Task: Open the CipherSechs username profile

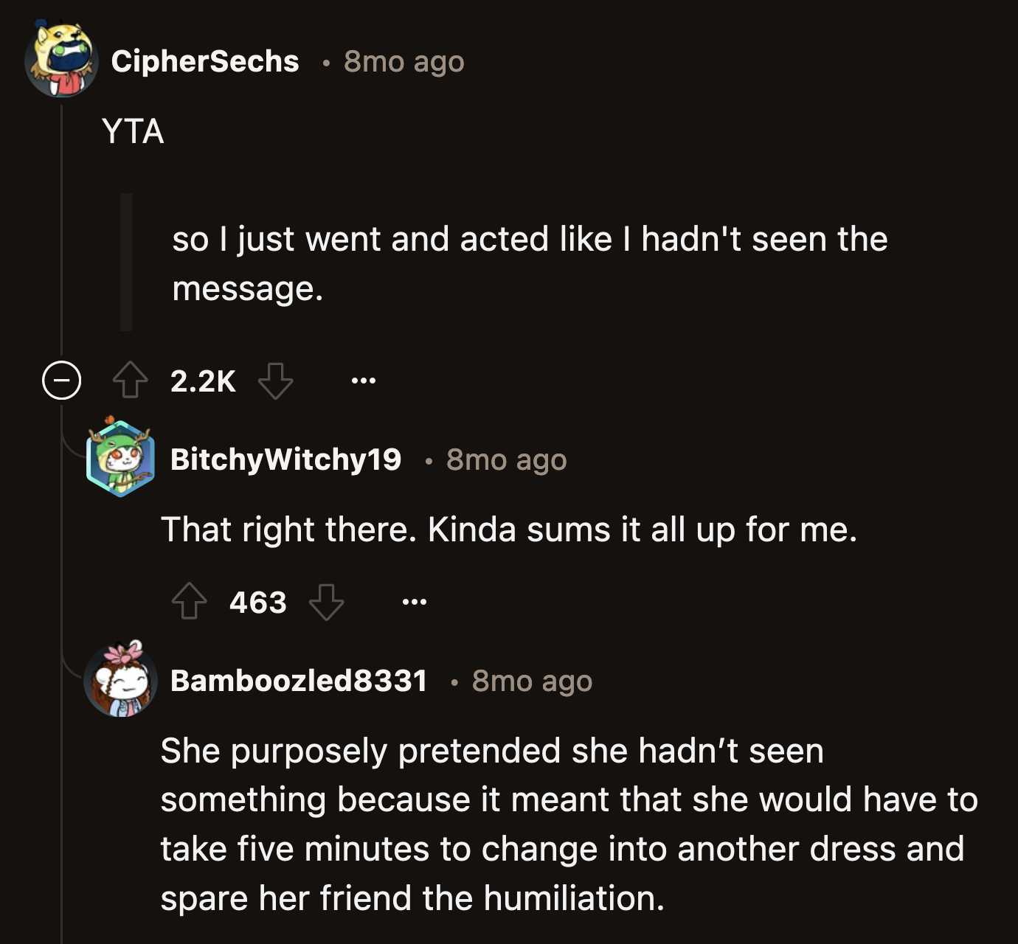Action: (206, 63)
